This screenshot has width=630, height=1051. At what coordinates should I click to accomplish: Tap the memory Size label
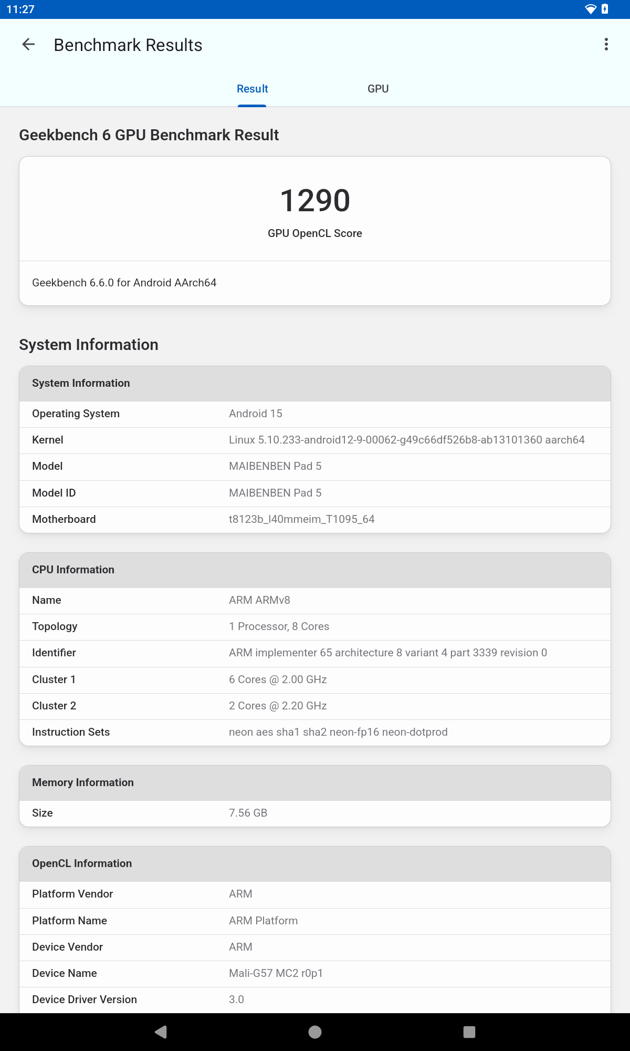pos(43,813)
